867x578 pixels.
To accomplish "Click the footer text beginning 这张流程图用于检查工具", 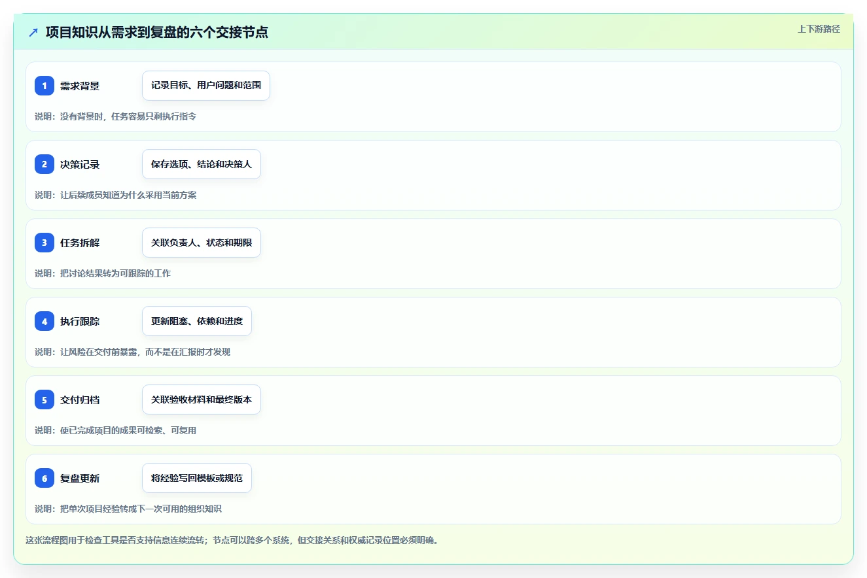I will (232, 540).
